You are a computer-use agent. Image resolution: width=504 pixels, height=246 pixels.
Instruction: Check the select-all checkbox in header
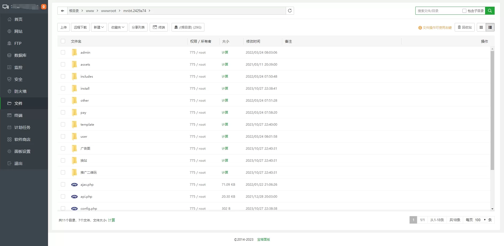pyautogui.click(x=63, y=41)
